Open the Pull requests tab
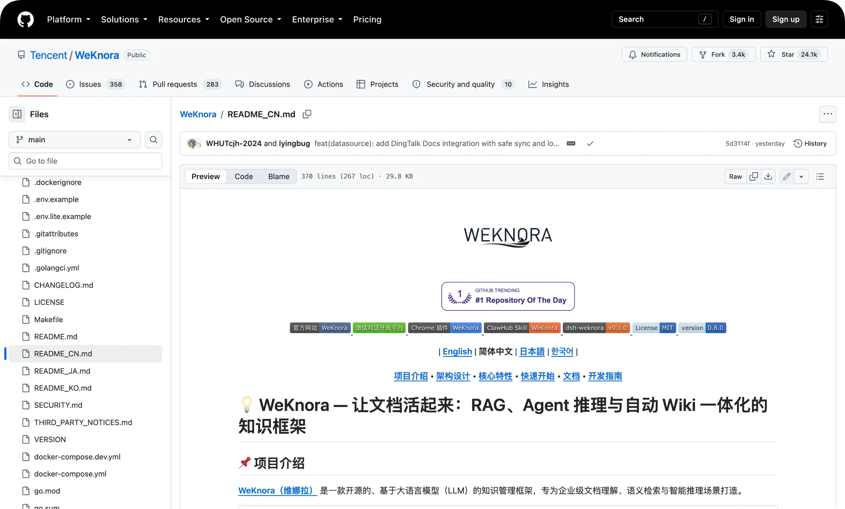845x509 pixels. click(180, 84)
